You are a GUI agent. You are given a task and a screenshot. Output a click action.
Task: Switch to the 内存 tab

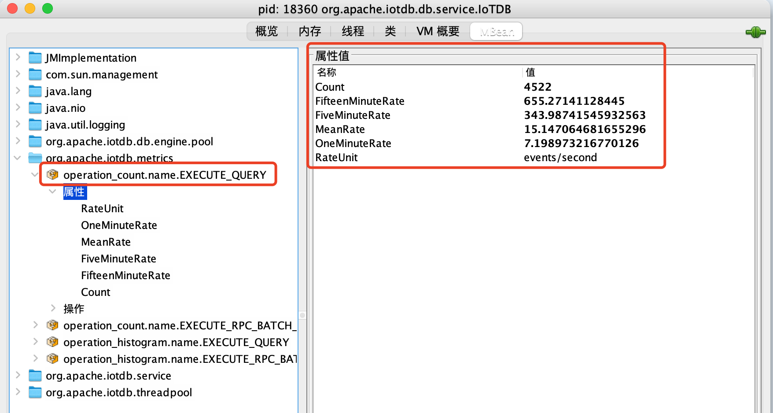tap(310, 31)
